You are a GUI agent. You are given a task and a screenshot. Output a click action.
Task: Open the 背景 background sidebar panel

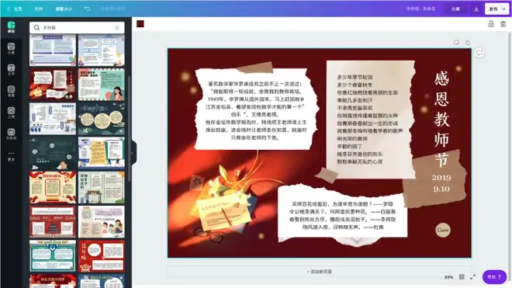tap(11, 91)
